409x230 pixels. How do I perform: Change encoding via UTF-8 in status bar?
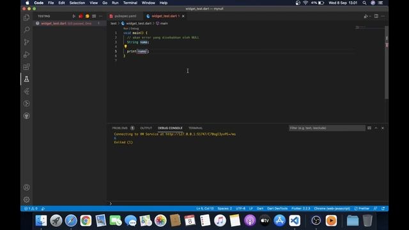(x=240, y=209)
